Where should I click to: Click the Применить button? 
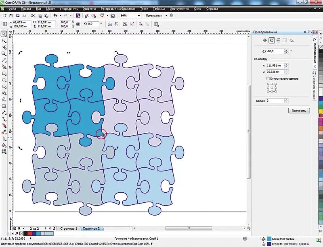click(299, 111)
